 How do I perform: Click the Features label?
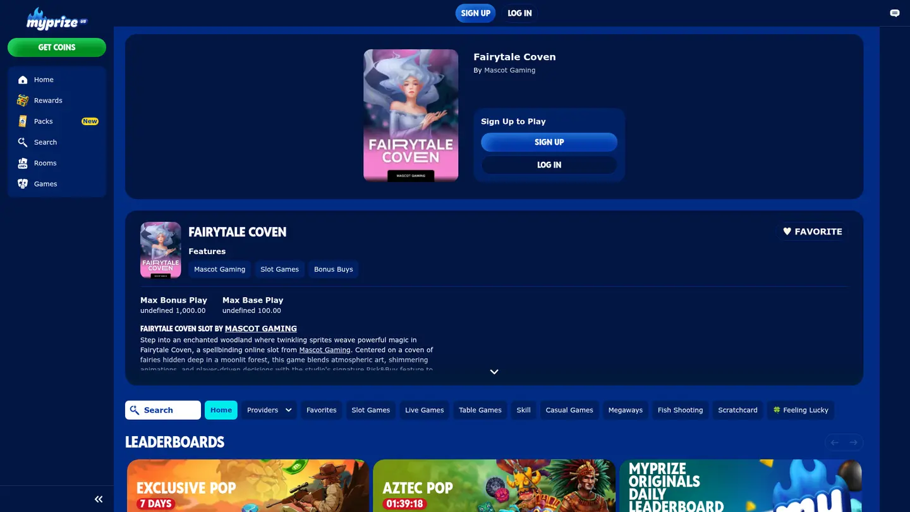coord(207,252)
